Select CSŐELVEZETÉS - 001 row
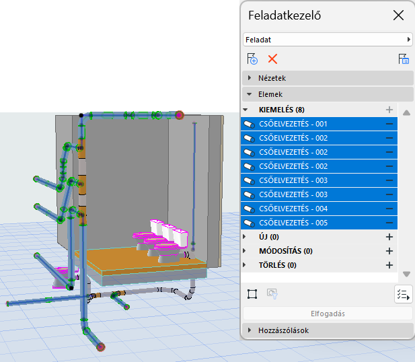Image resolution: width=415 pixels, height=362 pixels. [x=319, y=124]
